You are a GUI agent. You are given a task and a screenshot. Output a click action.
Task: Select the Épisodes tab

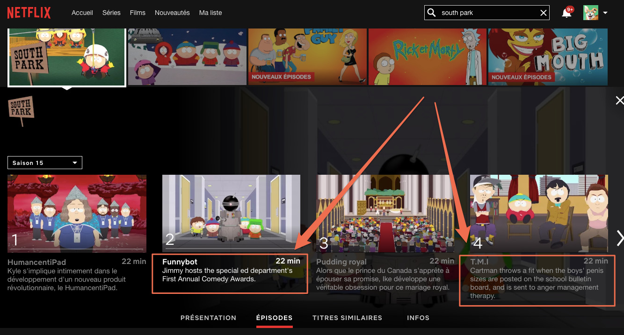[274, 318]
